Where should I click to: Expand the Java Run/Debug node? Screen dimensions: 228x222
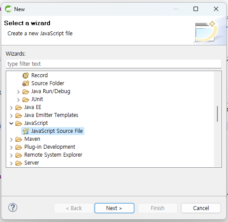tap(18, 92)
